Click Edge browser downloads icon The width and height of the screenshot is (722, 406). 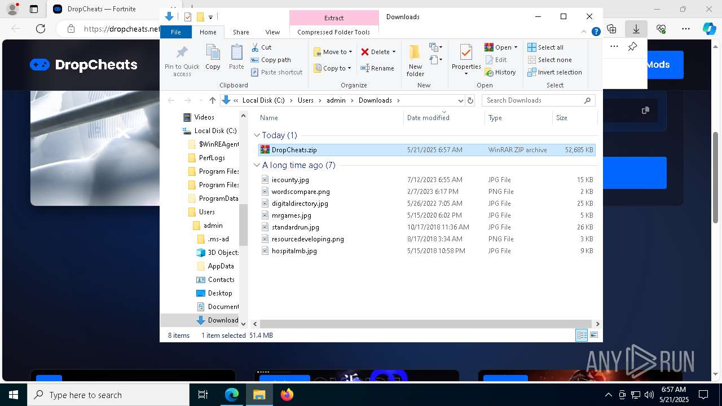tap(636, 29)
